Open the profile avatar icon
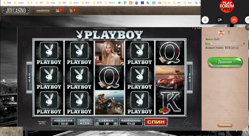Viewport: 249px width, 136px height. tap(221, 32)
